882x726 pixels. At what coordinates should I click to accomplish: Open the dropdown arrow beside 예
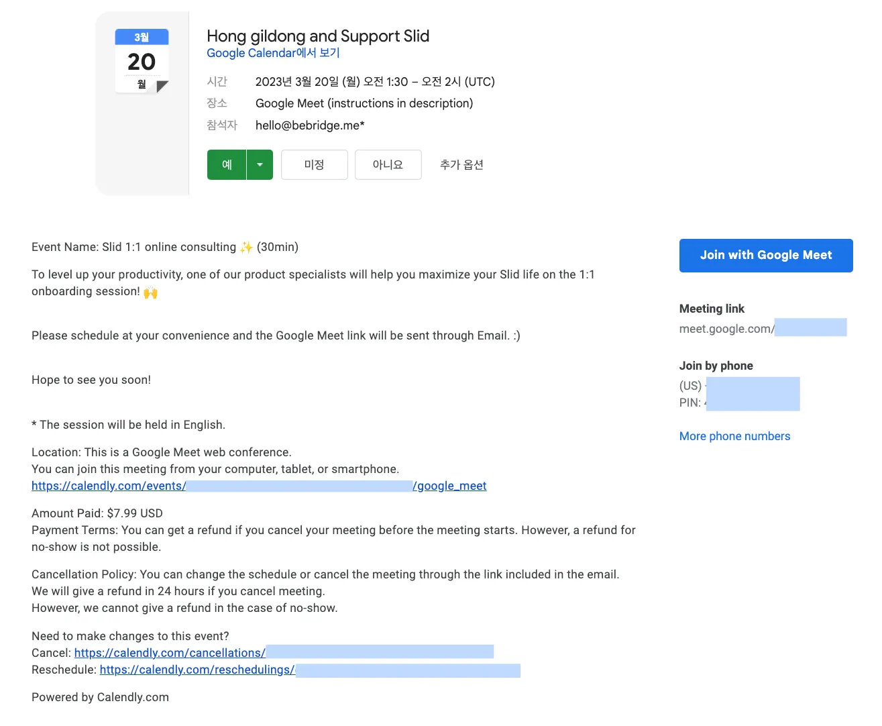[x=260, y=165]
